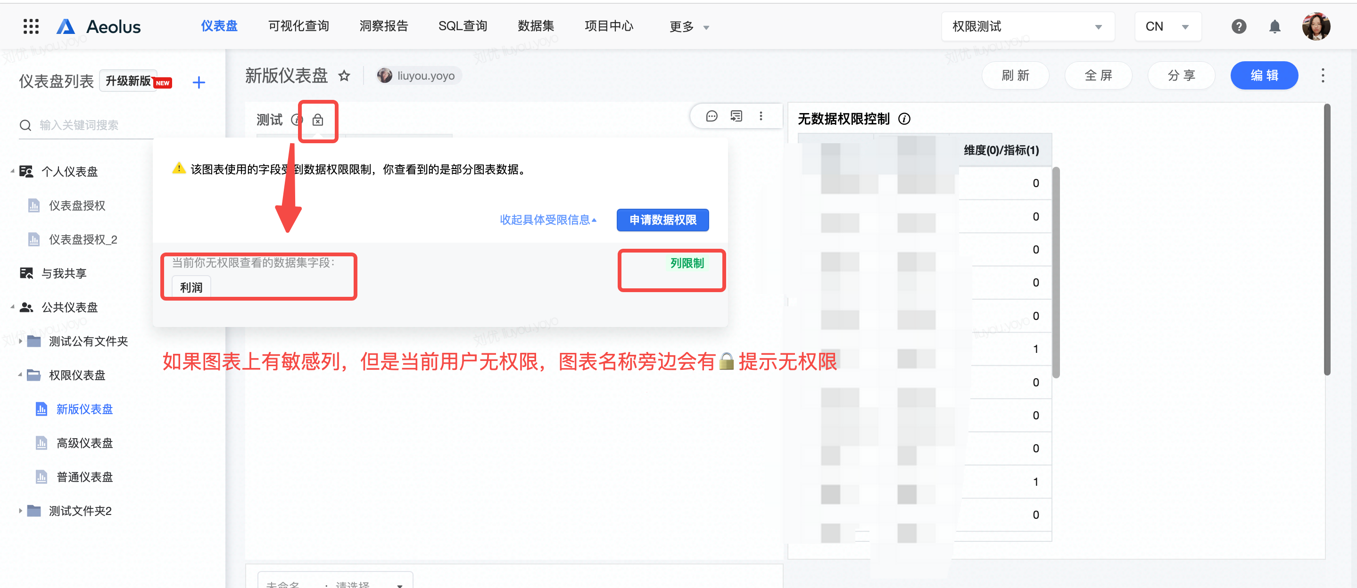Click the info icon next to 无数据权限控制

tap(904, 119)
